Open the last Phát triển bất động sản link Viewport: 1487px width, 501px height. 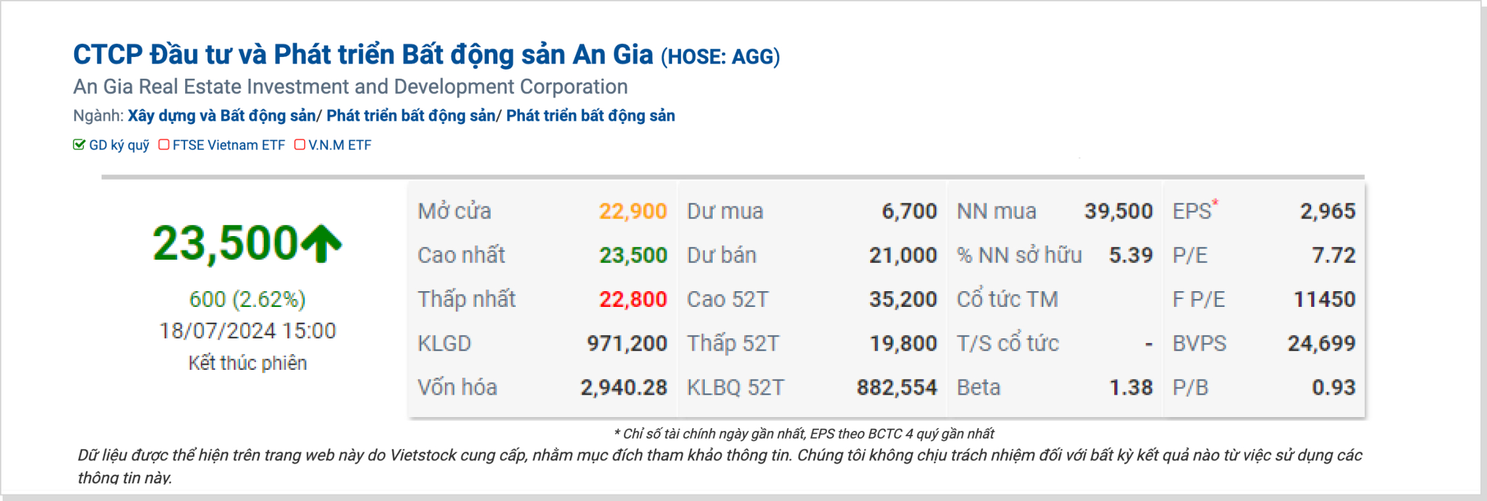point(591,116)
